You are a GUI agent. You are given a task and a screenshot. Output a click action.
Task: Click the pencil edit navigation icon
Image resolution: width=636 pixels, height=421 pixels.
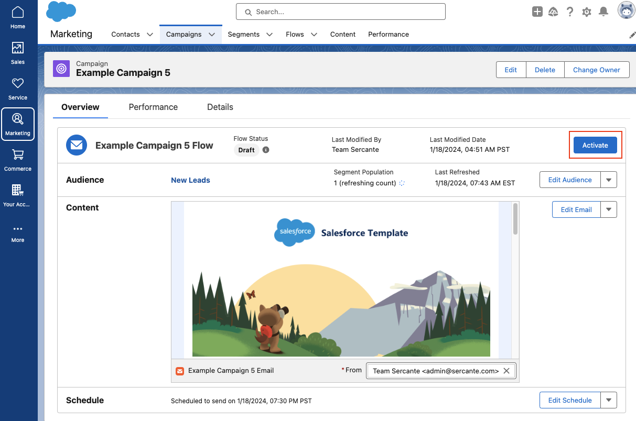(x=632, y=35)
